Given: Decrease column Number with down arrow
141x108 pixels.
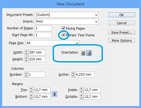Looking at the screenshot, I should tap(26, 76).
